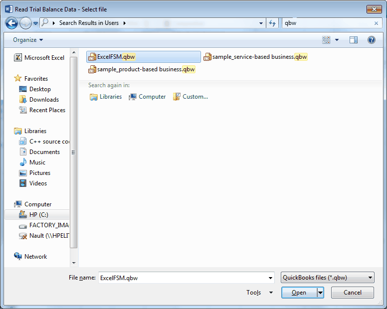Click the File name input field

tap(183, 278)
